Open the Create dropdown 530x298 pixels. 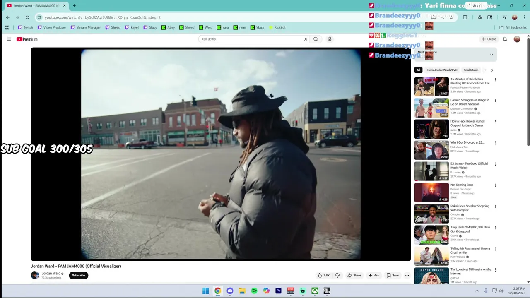489,39
